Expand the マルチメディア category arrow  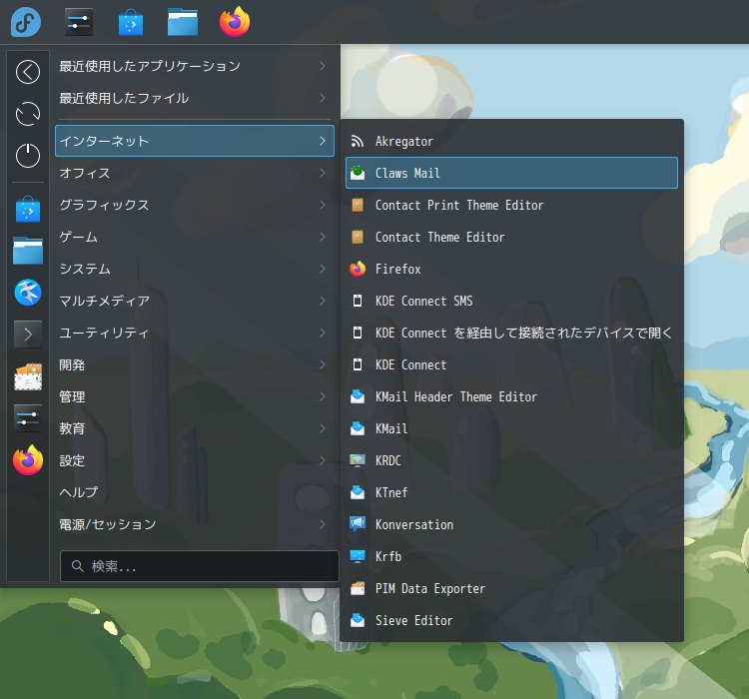point(323,301)
